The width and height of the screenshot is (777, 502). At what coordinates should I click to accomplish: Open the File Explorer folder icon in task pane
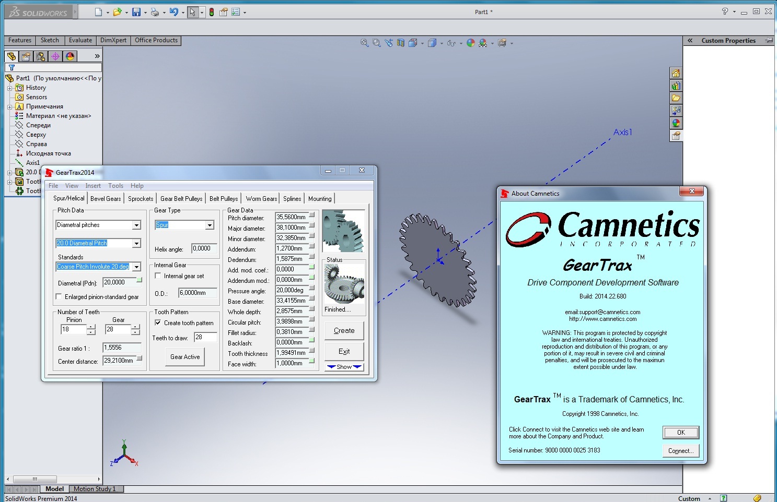pyautogui.click(x=676, y=98)
